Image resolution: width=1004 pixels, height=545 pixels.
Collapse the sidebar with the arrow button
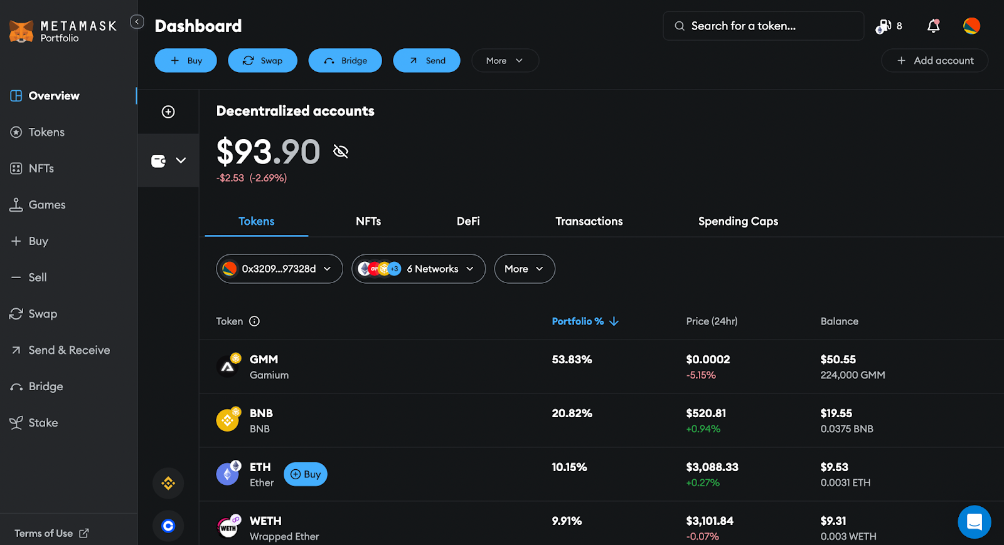pos(137,22)
